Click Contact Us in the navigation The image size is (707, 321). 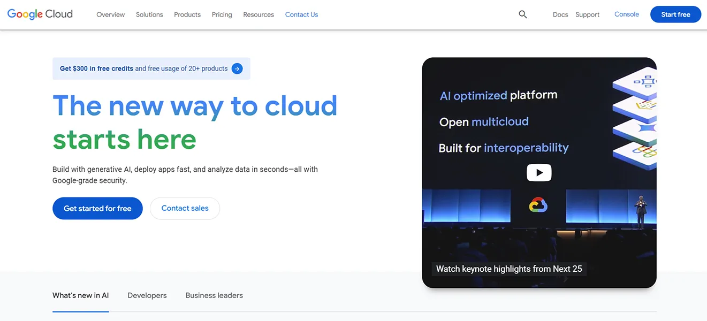(301, 14)
